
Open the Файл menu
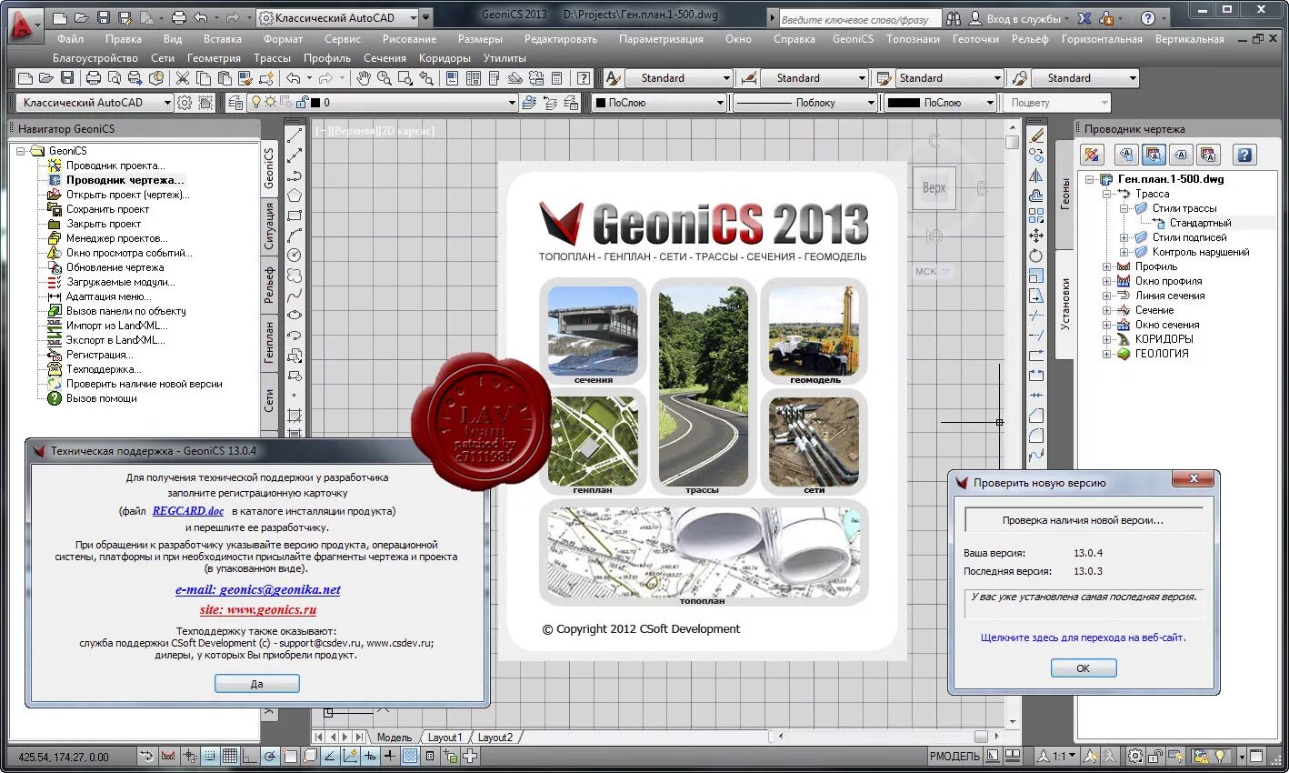70,39
